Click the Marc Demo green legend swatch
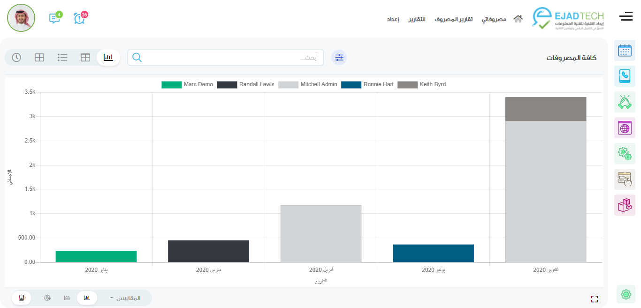641x308 pixels. [171, 85]
